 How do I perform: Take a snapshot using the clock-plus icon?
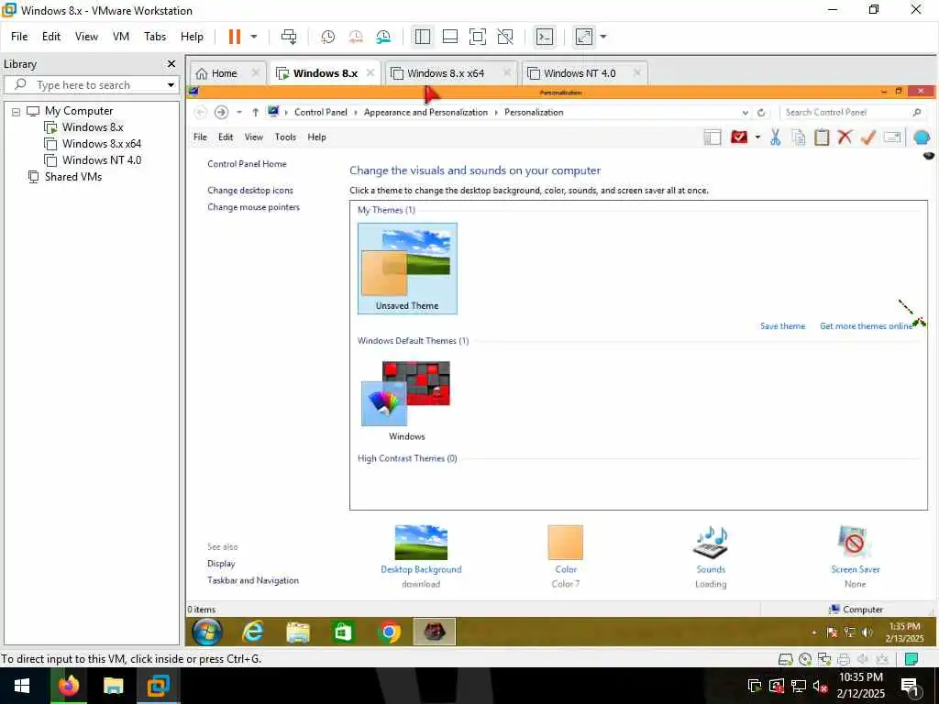click(327, 37)
